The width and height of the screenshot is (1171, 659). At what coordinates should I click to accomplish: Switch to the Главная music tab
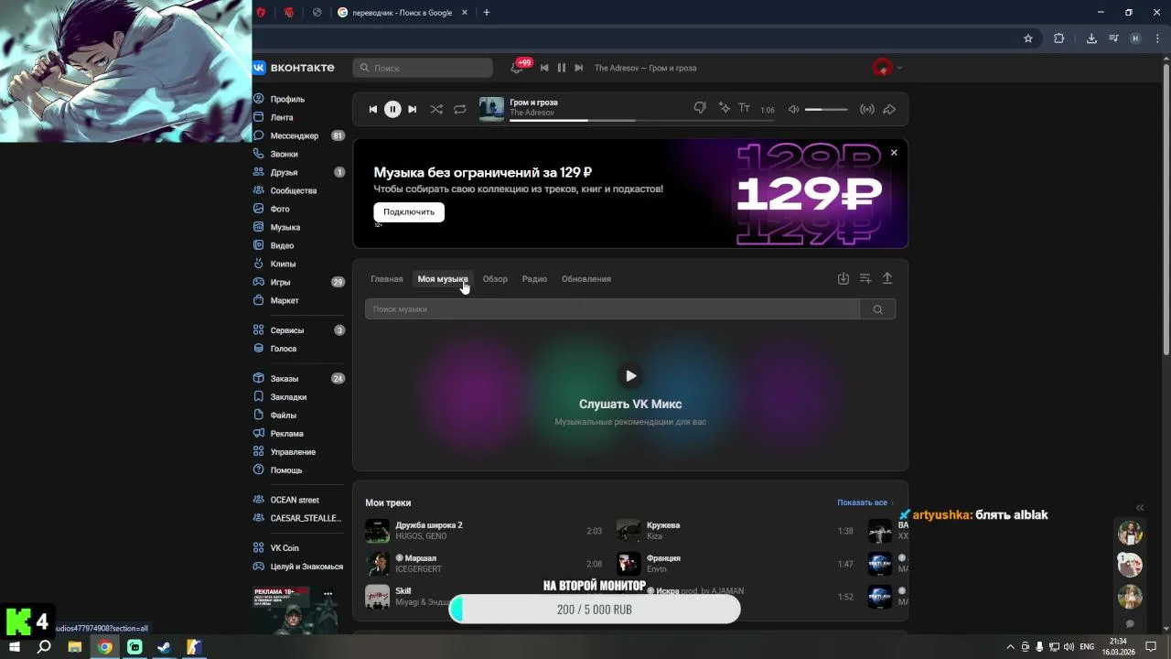[386, 279]
